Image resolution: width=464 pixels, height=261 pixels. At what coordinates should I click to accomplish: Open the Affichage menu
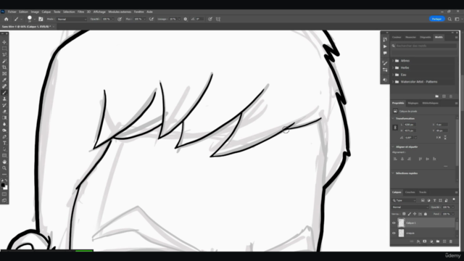[99, 12]
